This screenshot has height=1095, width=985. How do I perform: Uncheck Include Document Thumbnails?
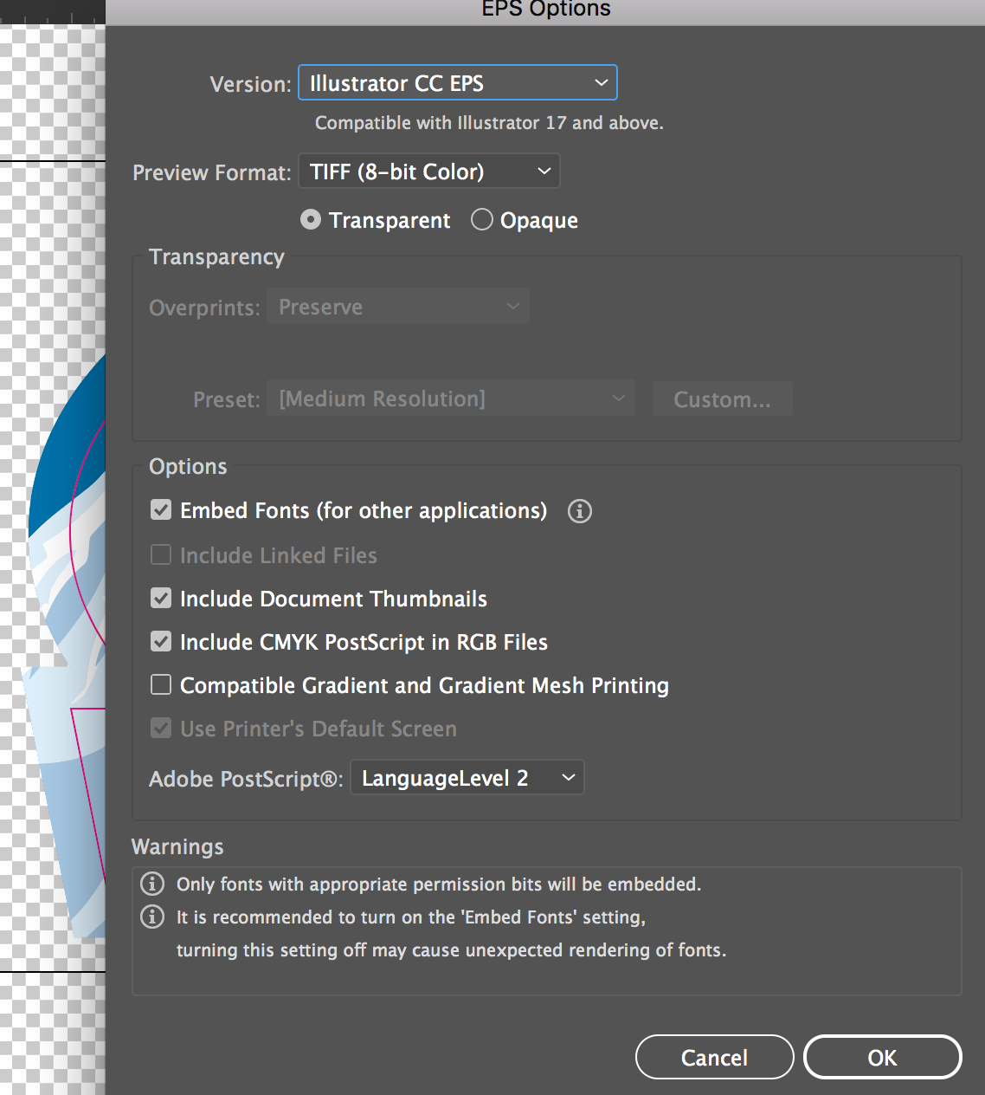(x=161, y=599)
